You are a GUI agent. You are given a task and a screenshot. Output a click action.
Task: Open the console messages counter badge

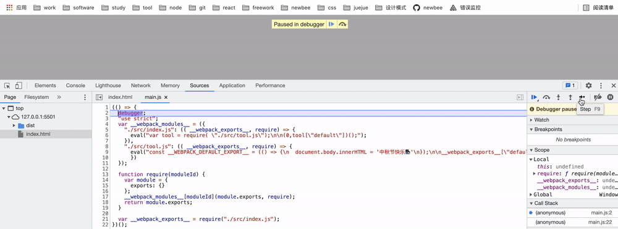pyautogui.click(x=570, y=85)
